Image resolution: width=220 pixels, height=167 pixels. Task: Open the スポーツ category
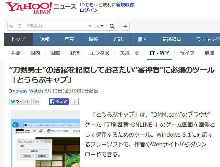coord(129,53)
